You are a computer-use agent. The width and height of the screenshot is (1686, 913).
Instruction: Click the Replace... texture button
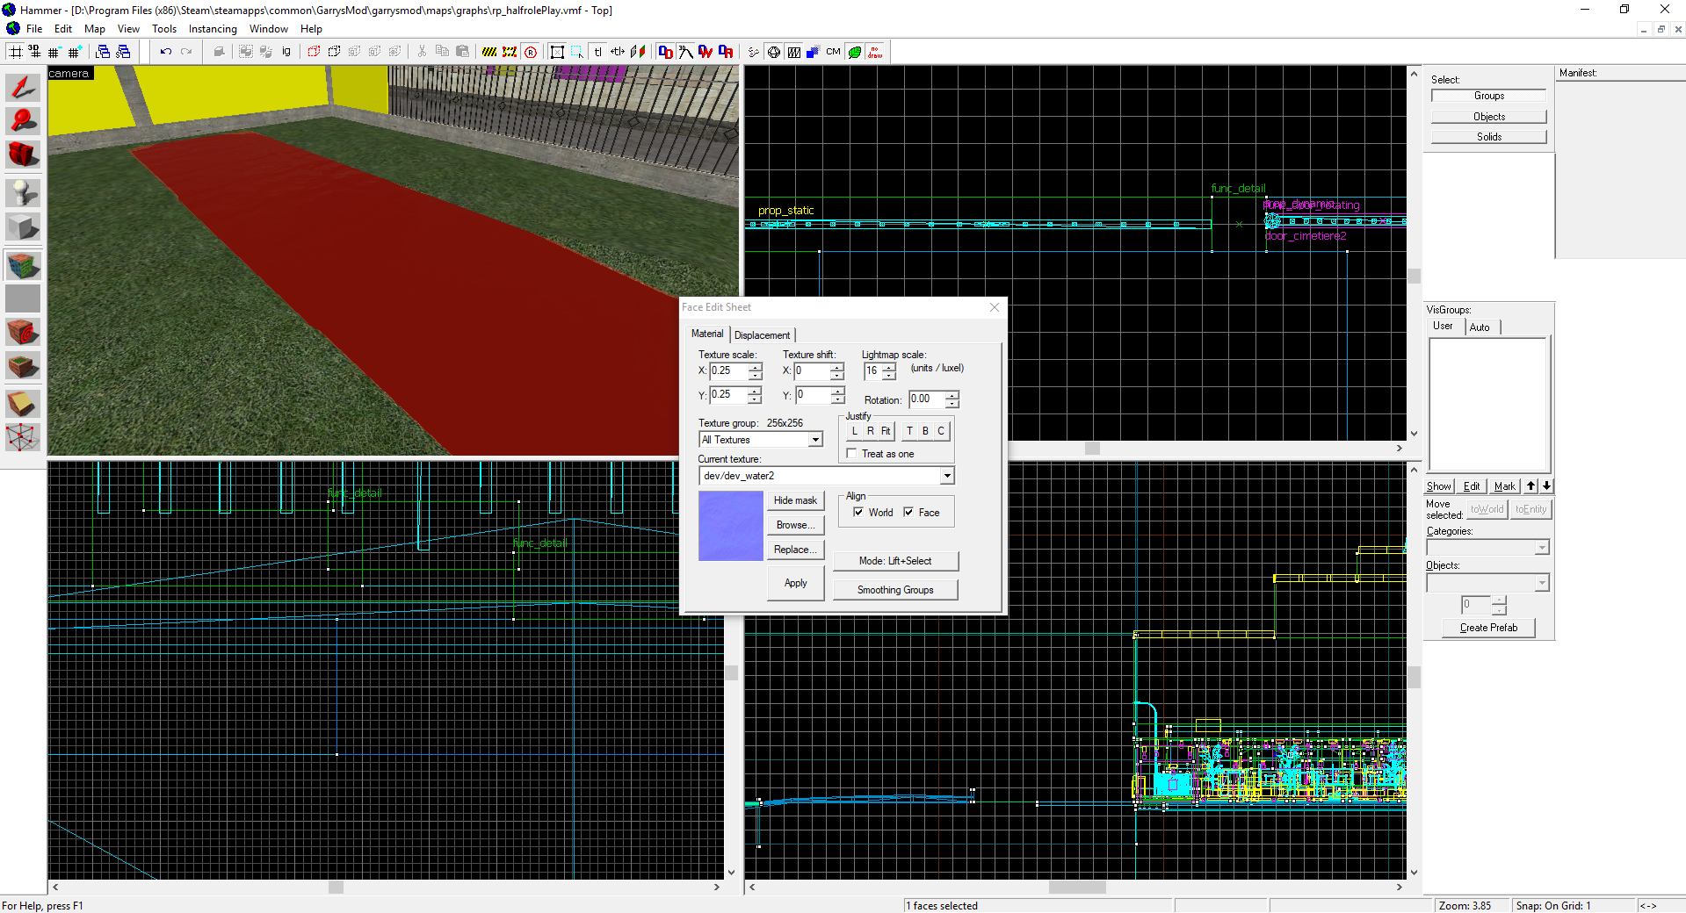pyautogui.click(x=795, y=550)
